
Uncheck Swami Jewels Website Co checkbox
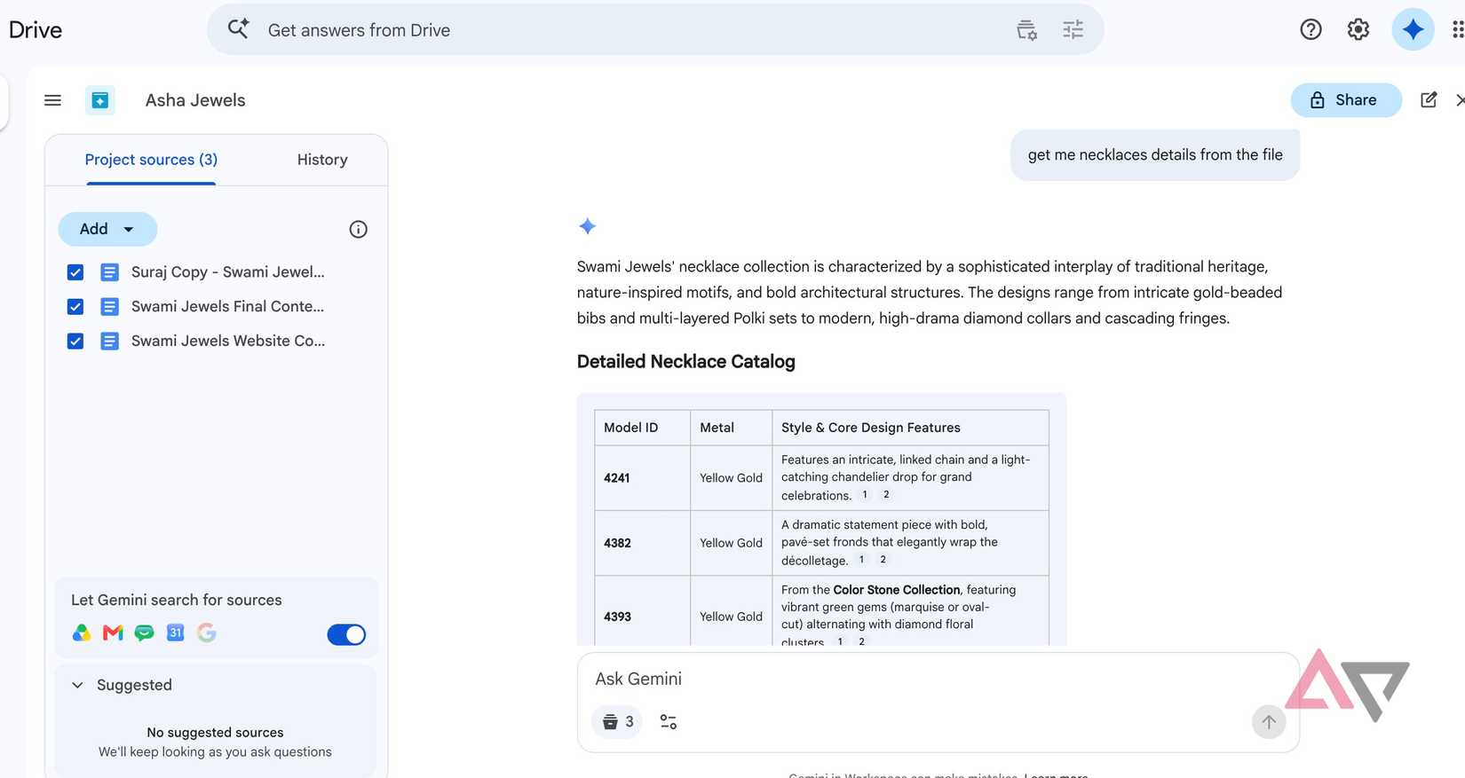tap(75, 341)
